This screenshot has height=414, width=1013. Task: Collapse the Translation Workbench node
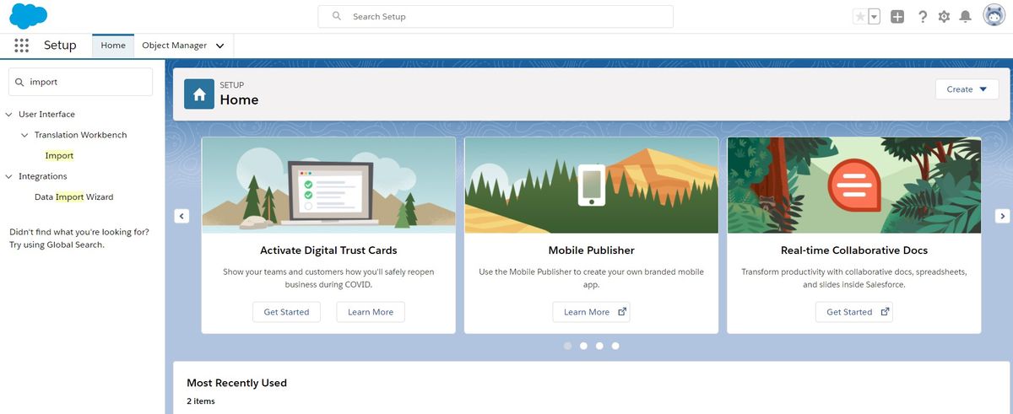click(x=25, y=135)
